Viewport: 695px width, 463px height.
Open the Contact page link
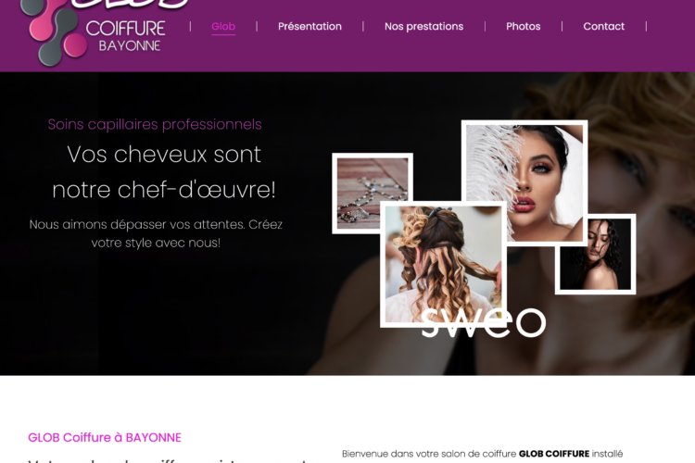coord(603,27)
